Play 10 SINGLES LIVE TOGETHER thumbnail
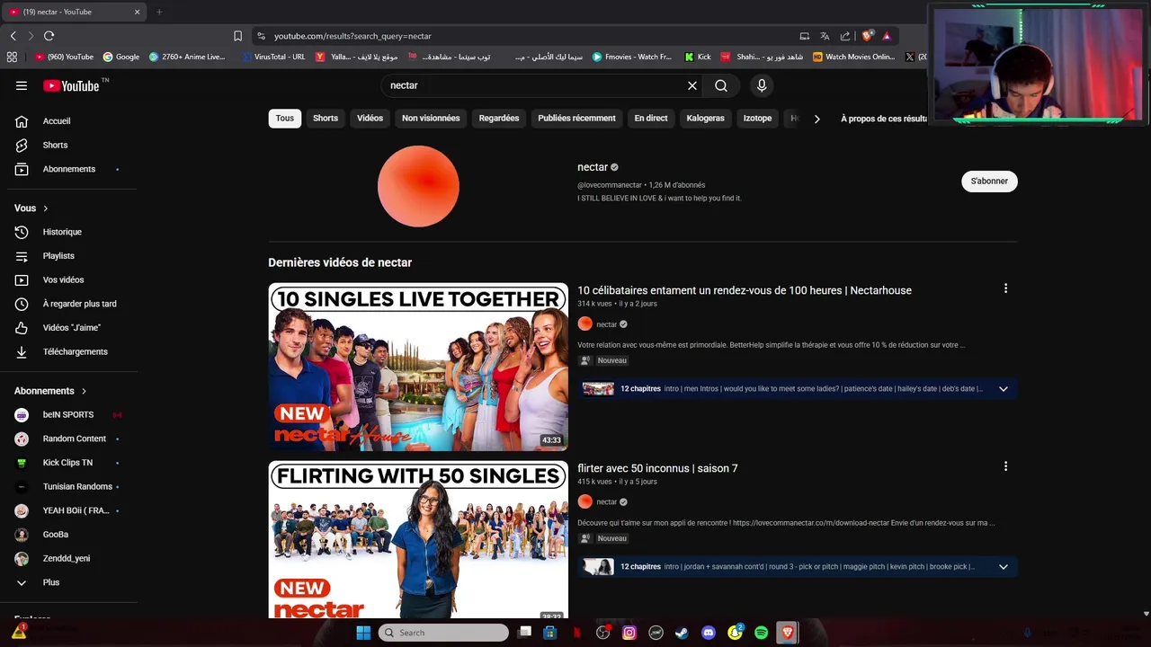 (418, 367)
